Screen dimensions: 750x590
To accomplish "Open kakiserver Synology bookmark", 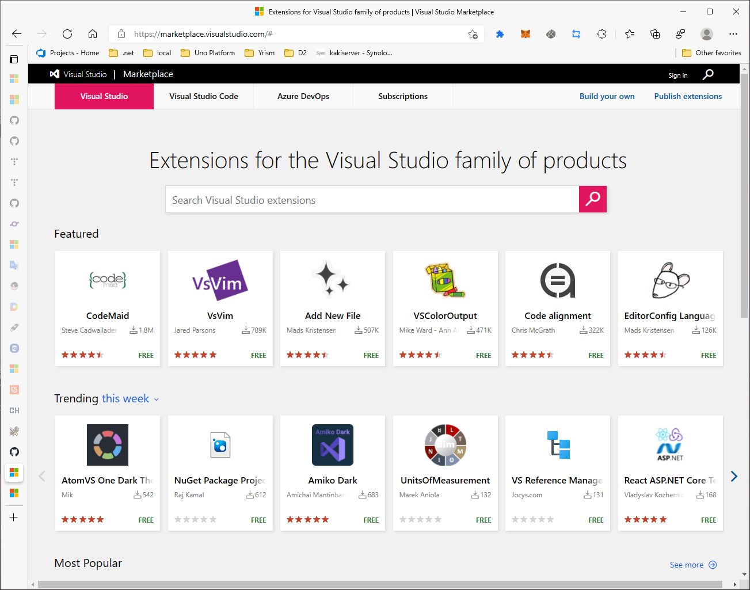I will (354, 53).
